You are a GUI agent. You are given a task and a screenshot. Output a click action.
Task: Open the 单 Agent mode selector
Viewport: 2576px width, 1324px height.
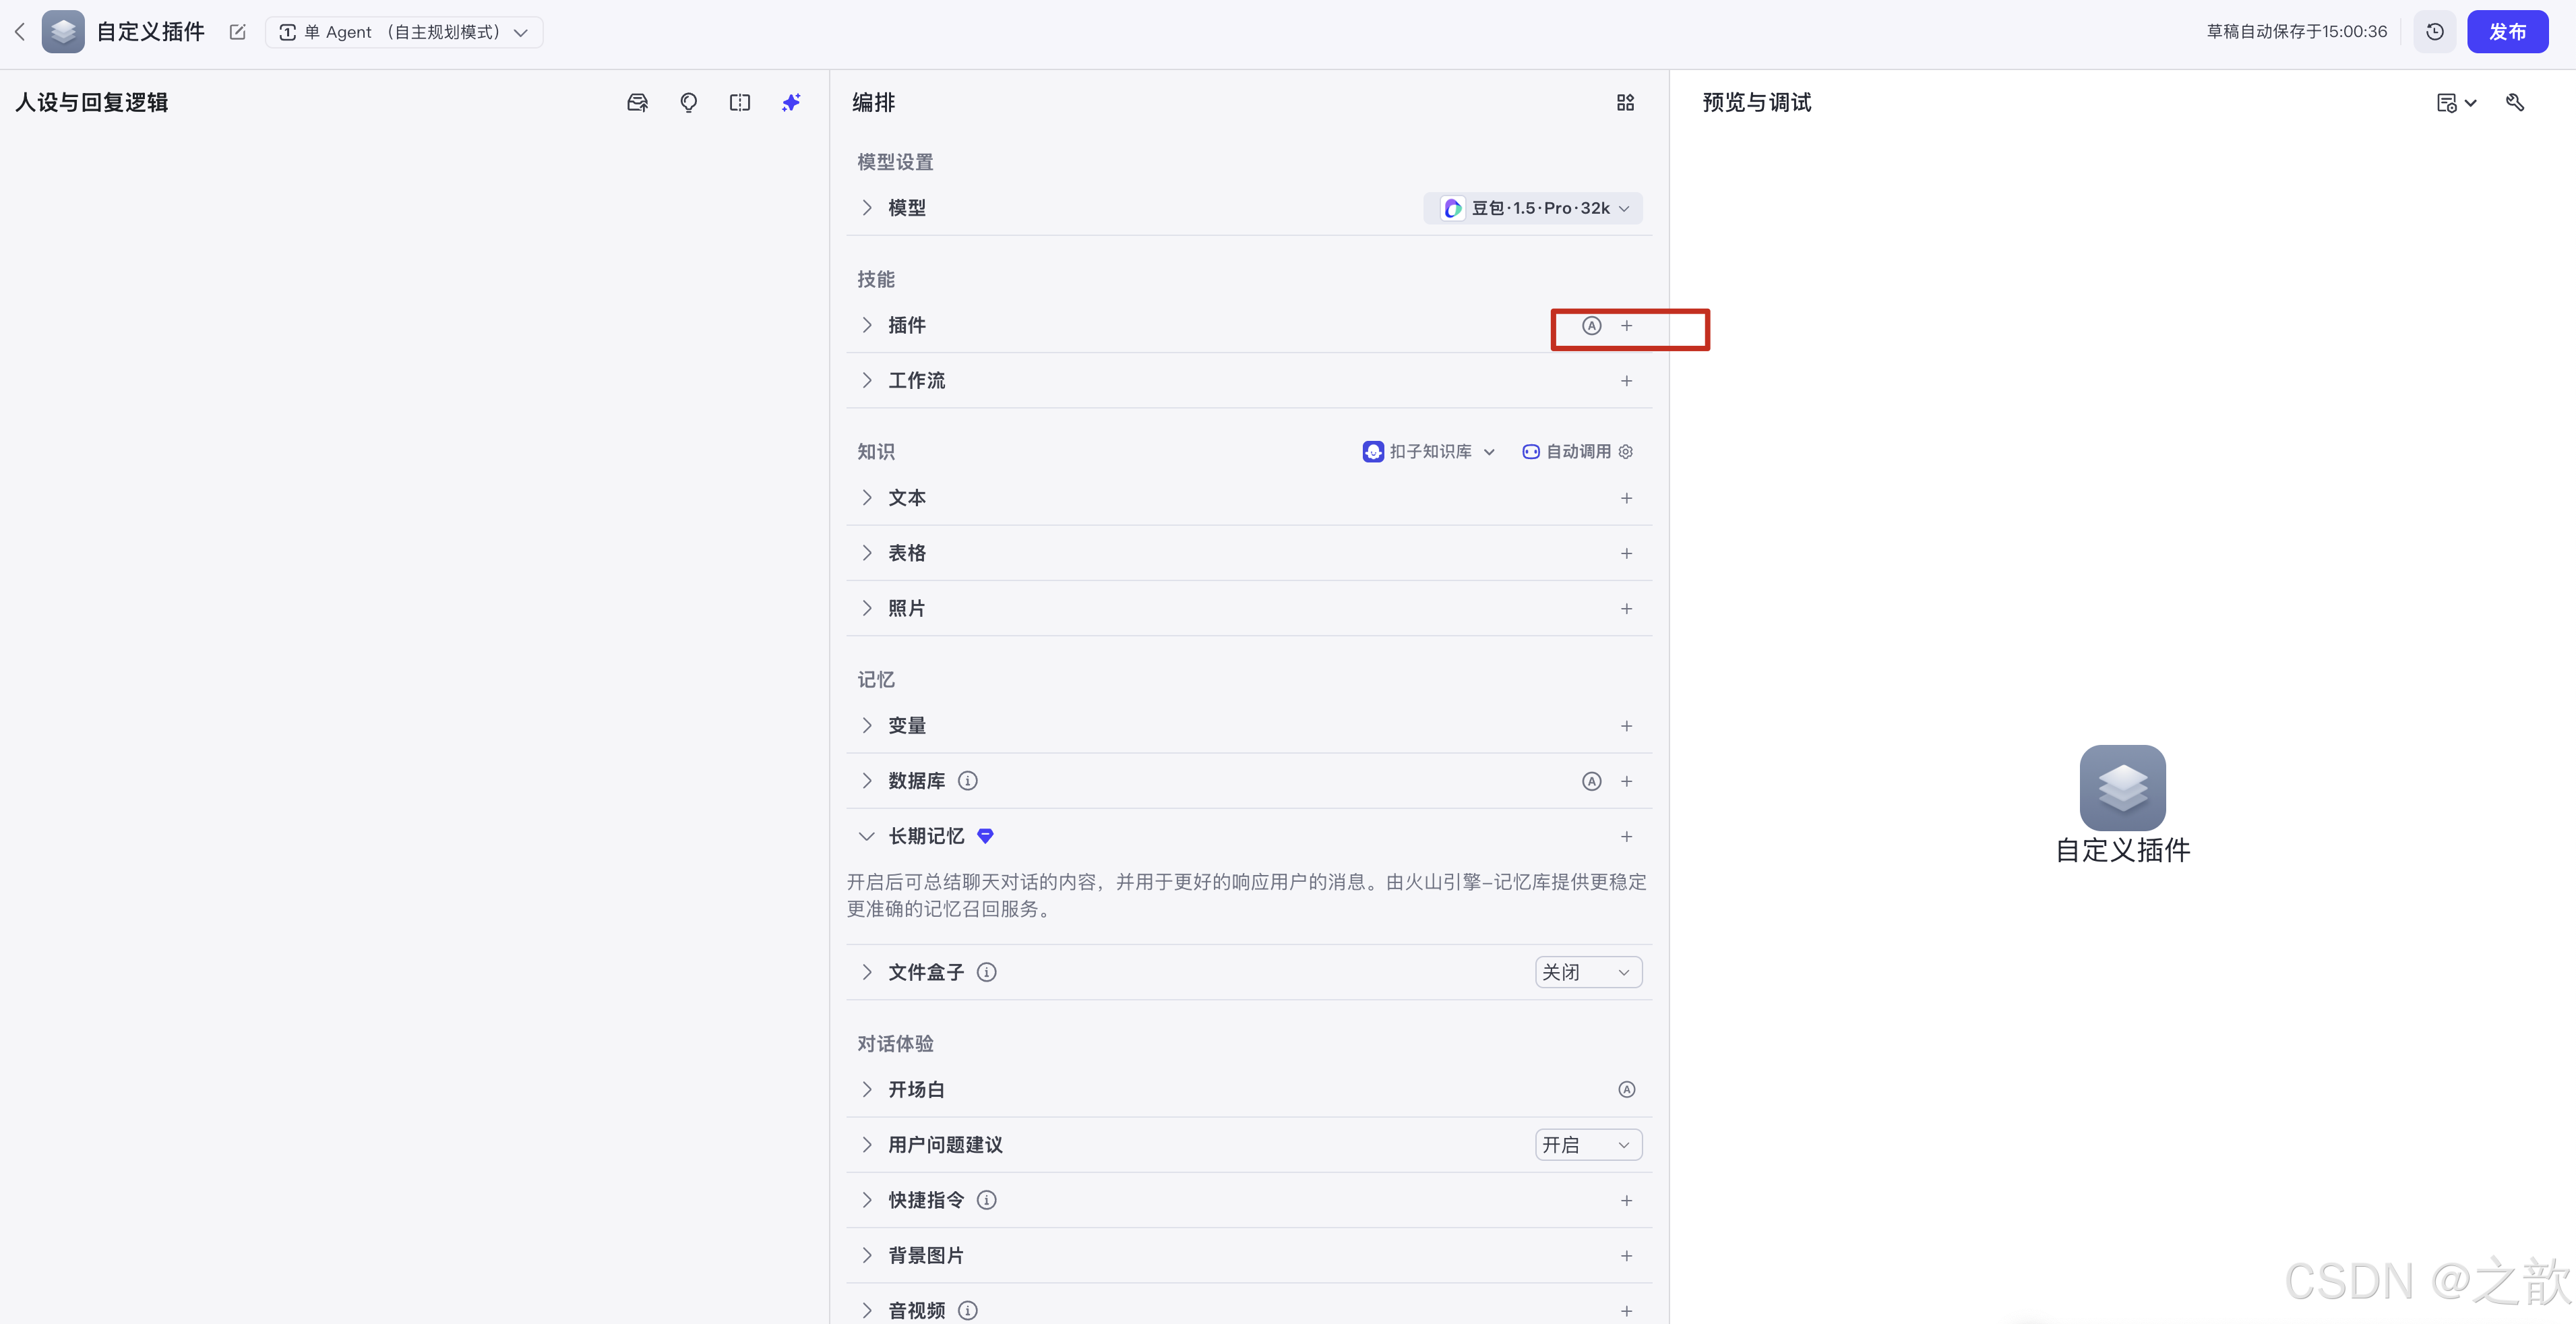point(404,32)
